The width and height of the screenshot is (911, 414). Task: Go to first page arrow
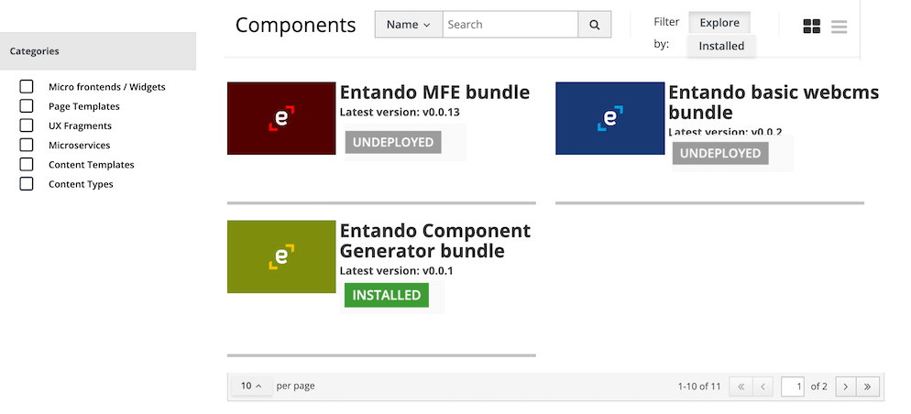741,387
